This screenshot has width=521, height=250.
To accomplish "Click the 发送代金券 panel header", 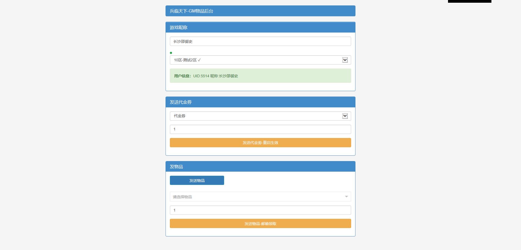I will 260,102.
